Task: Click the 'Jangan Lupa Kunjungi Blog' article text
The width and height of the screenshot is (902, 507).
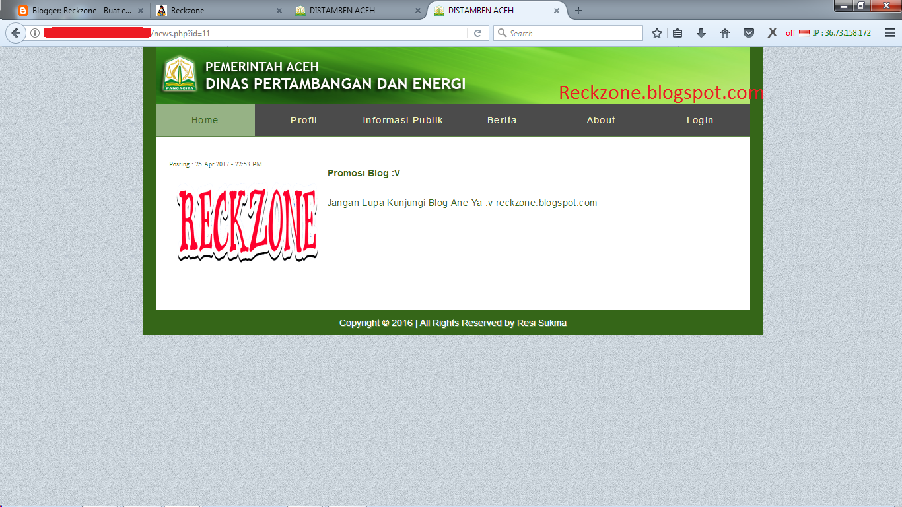Action: click(462, 203)
